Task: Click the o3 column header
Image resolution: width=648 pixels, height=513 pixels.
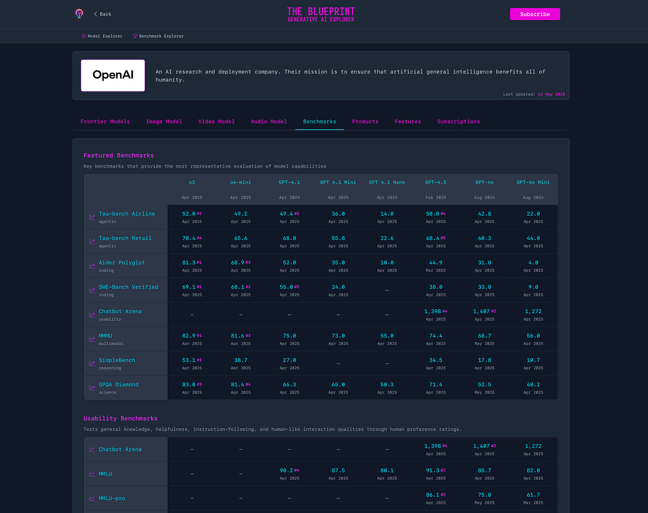Action: click(192, 182)
